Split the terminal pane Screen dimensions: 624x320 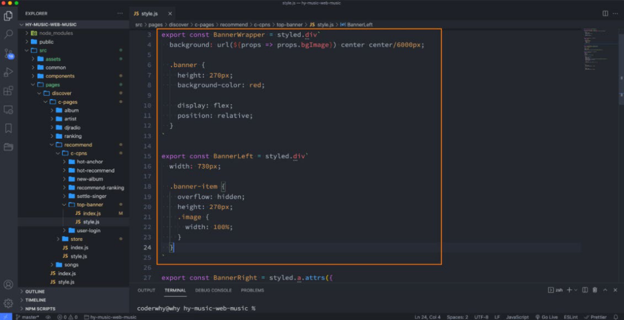point(585,290)
